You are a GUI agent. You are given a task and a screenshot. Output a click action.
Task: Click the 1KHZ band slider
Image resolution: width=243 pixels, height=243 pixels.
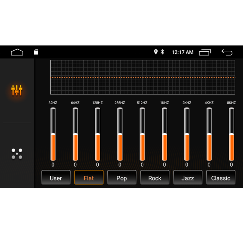(165, 134)
